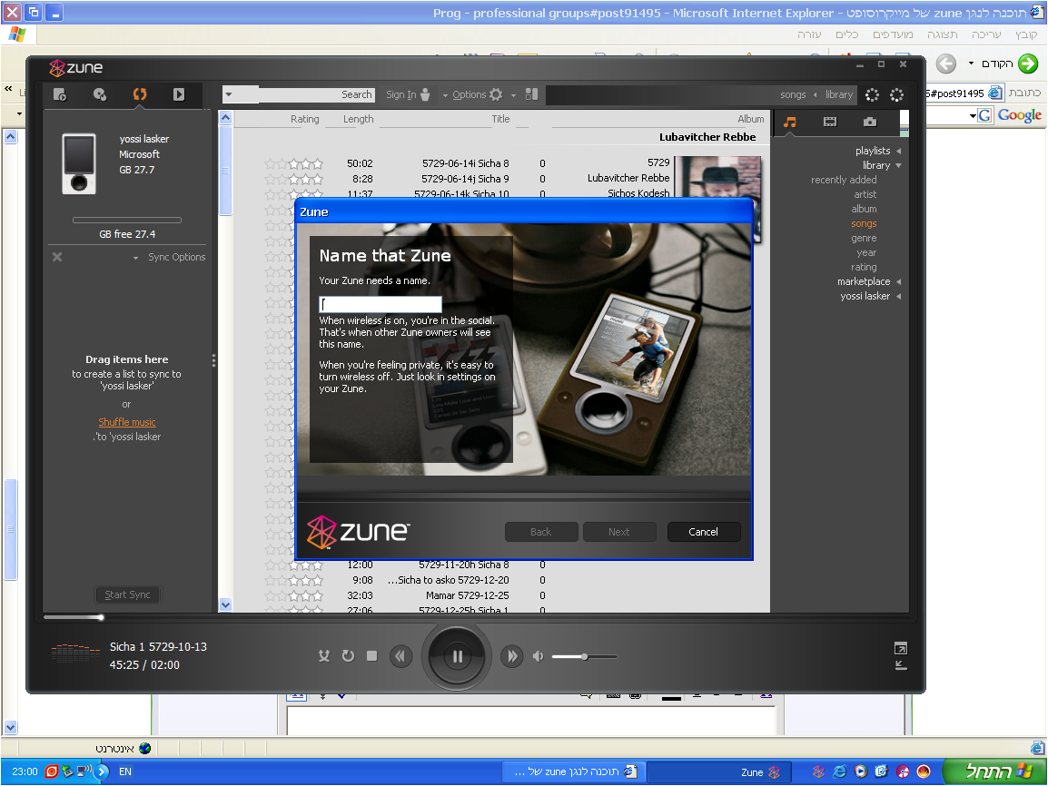
Task: Select year in the library list
Action: point(866,253)
